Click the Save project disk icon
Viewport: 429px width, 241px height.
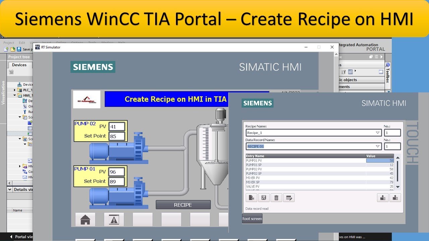click(19, 49)
